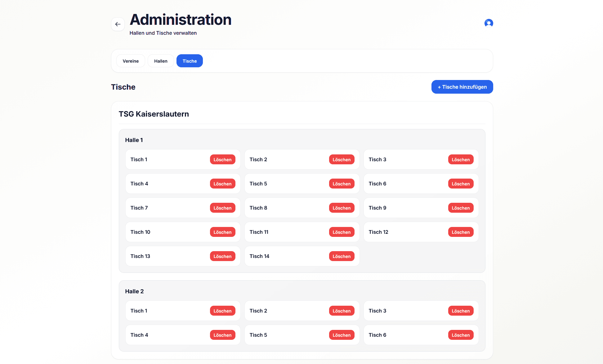Delete Tisch 1 in Halle 1

coord(222,160)
